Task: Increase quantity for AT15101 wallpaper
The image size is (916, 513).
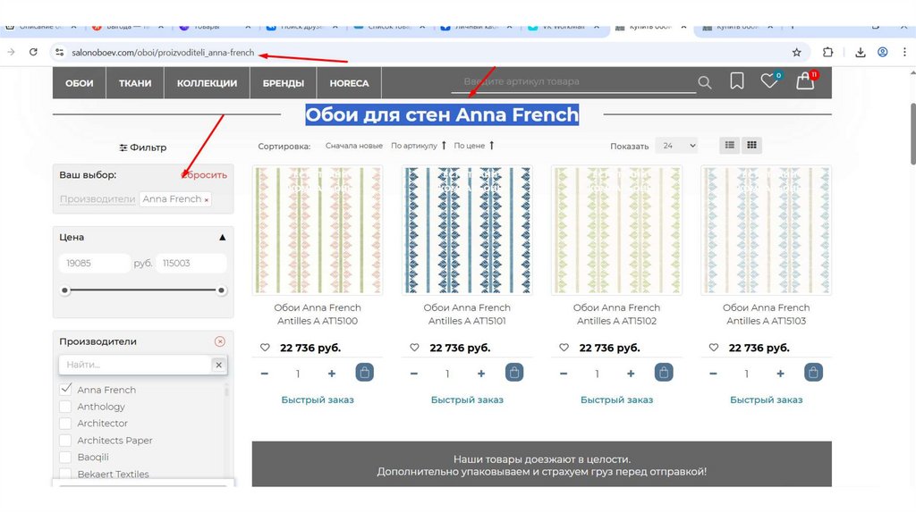Action: coord(480,374)
